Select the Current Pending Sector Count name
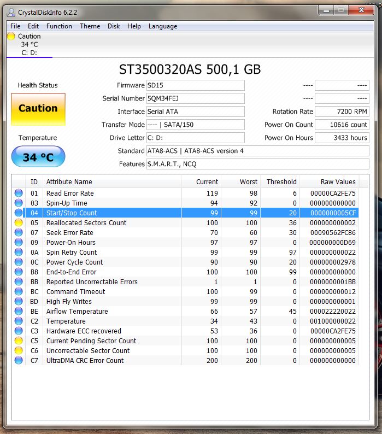The height and width of the screenshot is (434, 382). pos(91,341)
